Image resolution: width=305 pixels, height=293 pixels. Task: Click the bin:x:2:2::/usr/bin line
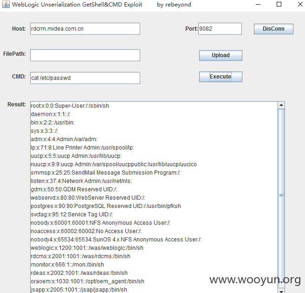pos(53,123)
